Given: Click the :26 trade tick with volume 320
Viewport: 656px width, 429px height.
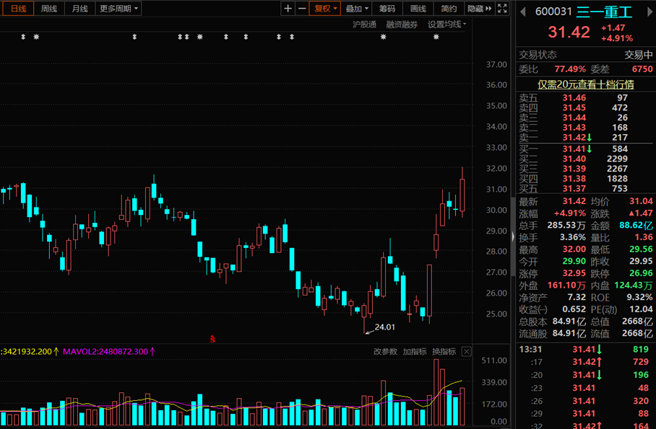Looking at the screenshot, I should [585, 401].
